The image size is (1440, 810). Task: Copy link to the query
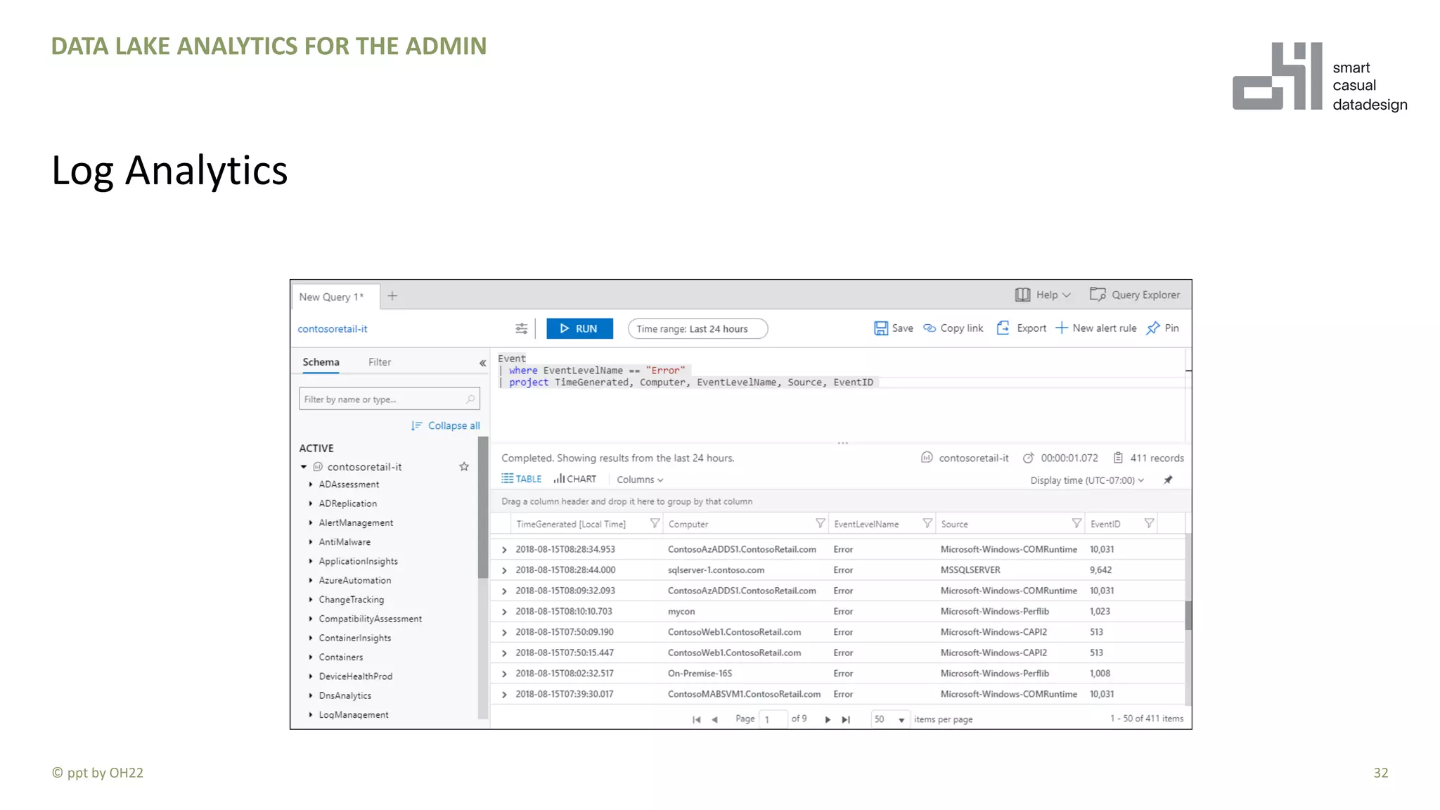pyautogui.click(x=953, y=328)
